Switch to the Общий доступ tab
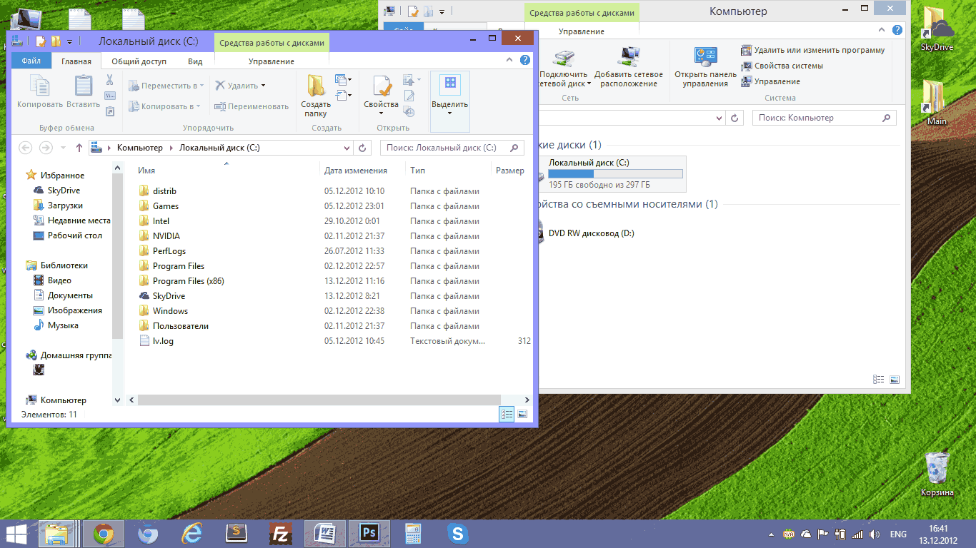Viewport: 976px width, 548px height. click(x=139, y=61)
